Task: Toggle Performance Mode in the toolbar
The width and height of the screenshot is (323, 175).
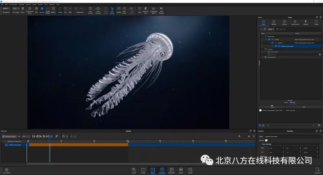Action: [30, 10]
